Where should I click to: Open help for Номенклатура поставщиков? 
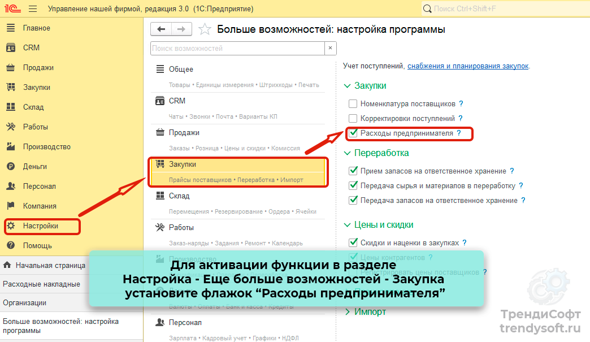click(x=461, y=103)
